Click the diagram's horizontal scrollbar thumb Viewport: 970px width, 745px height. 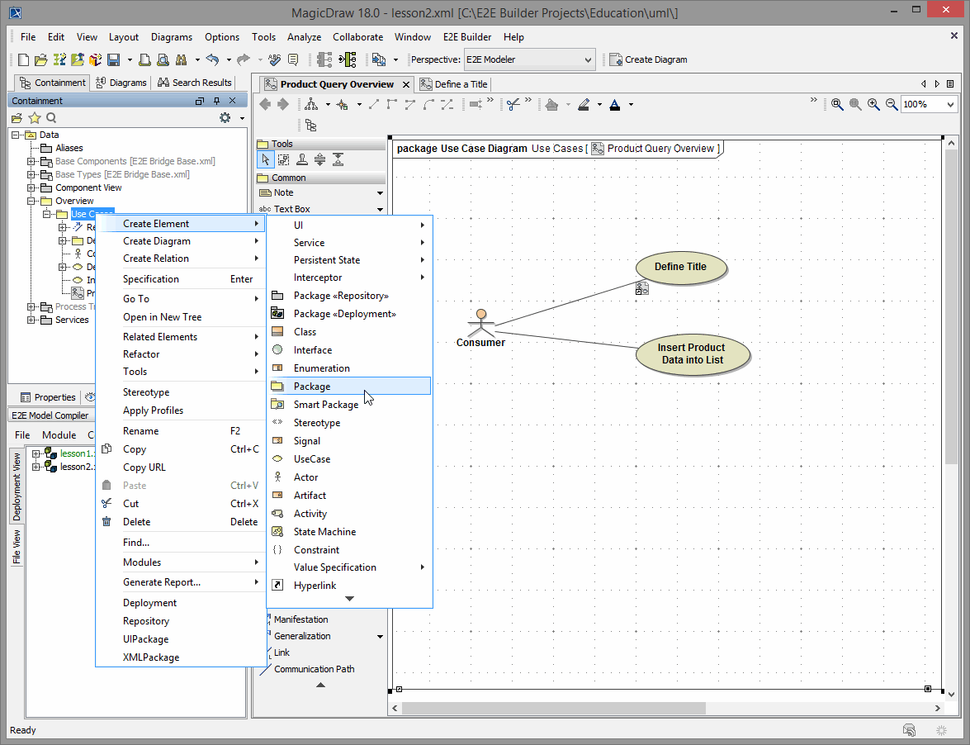553,708
